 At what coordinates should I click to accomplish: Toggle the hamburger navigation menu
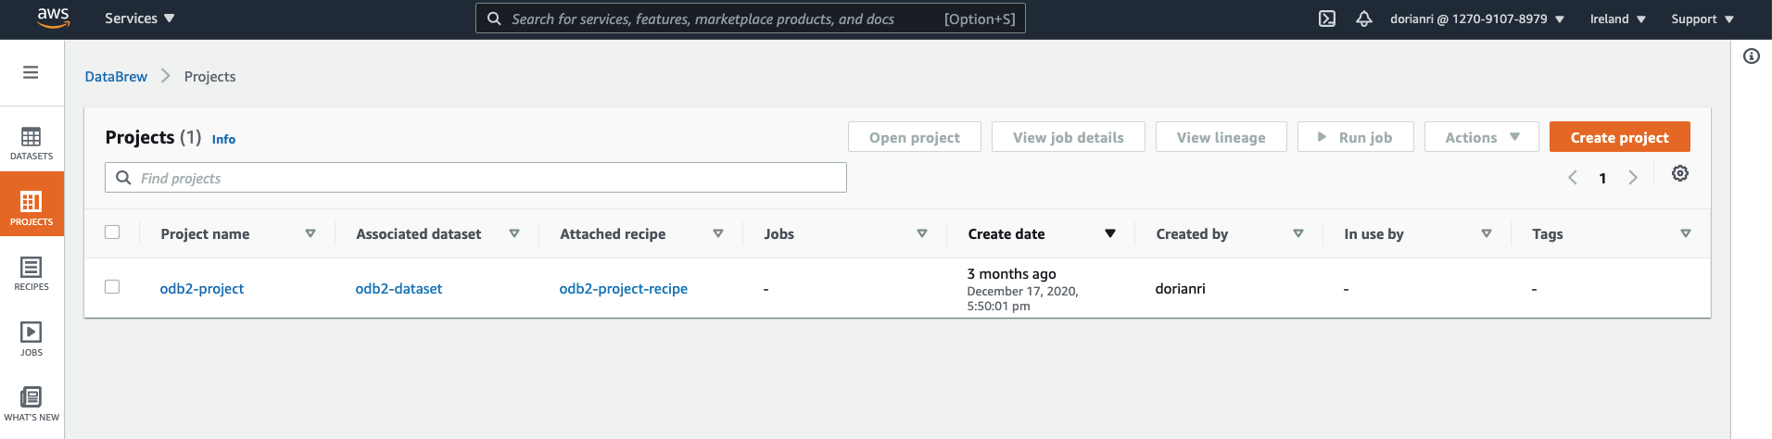(31, 72)
